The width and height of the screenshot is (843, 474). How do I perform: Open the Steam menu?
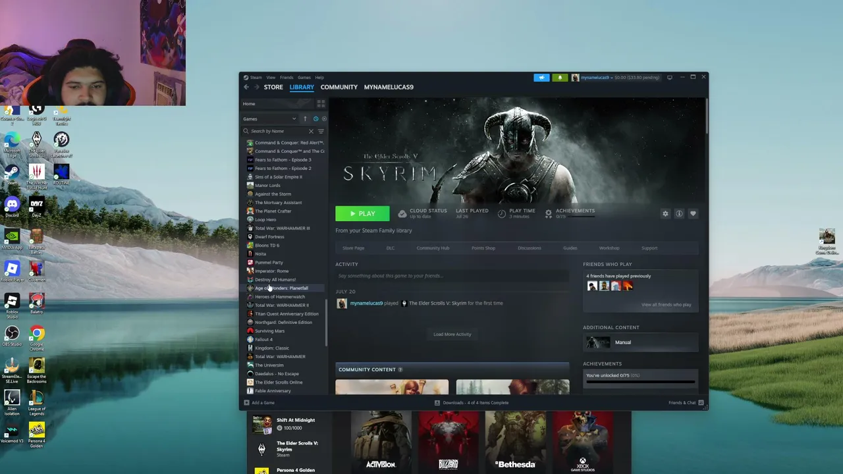click(256, 78)
